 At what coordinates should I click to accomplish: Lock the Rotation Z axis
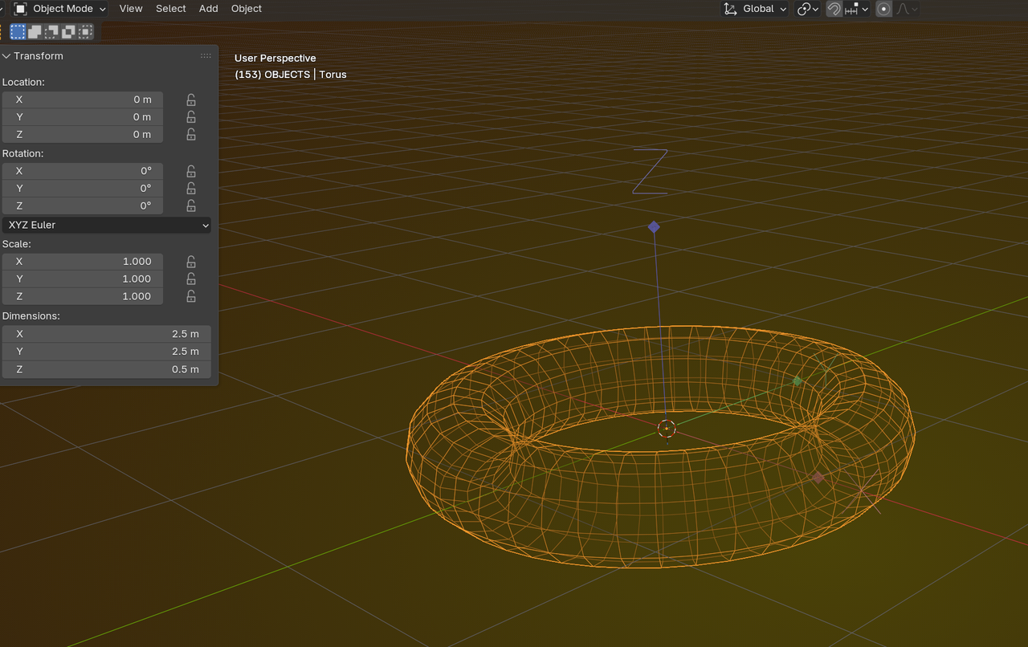click(191, 206)
